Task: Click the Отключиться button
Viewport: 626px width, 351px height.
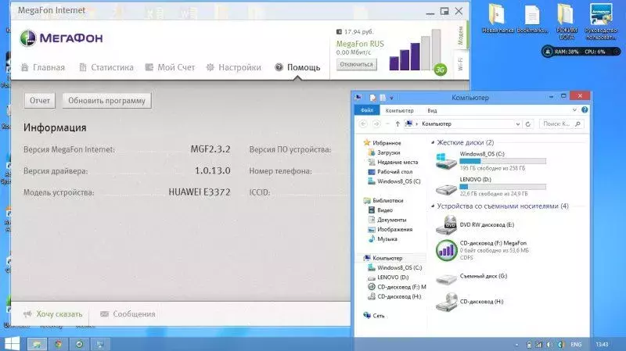Action: pyautogui.click(x=357, y=64)
